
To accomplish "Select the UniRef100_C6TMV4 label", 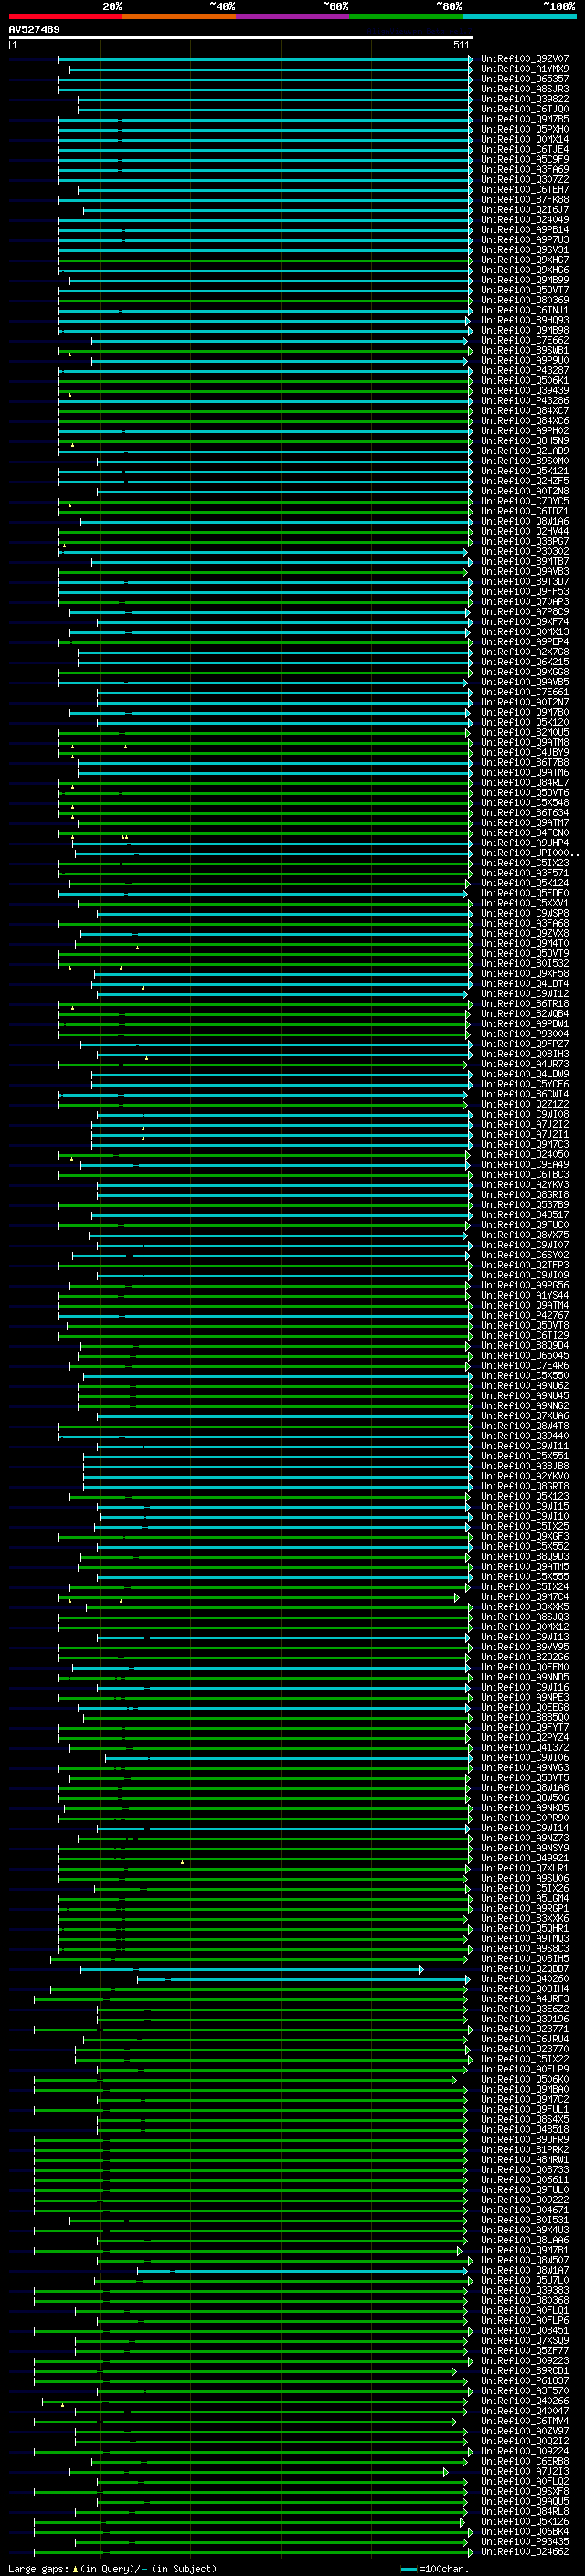I will coord(525,2421).
